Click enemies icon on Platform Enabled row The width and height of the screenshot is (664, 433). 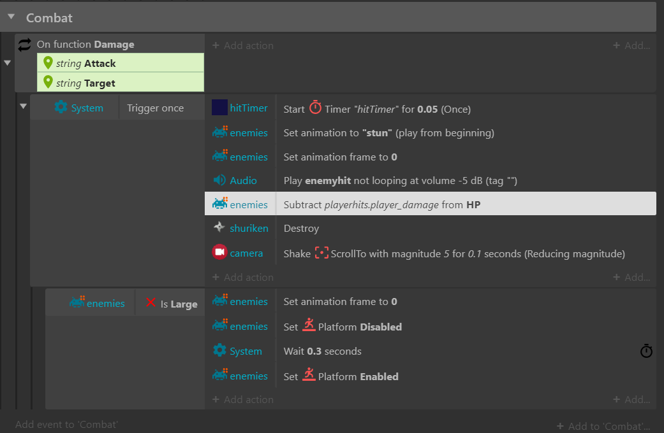[x=220, y=374]
